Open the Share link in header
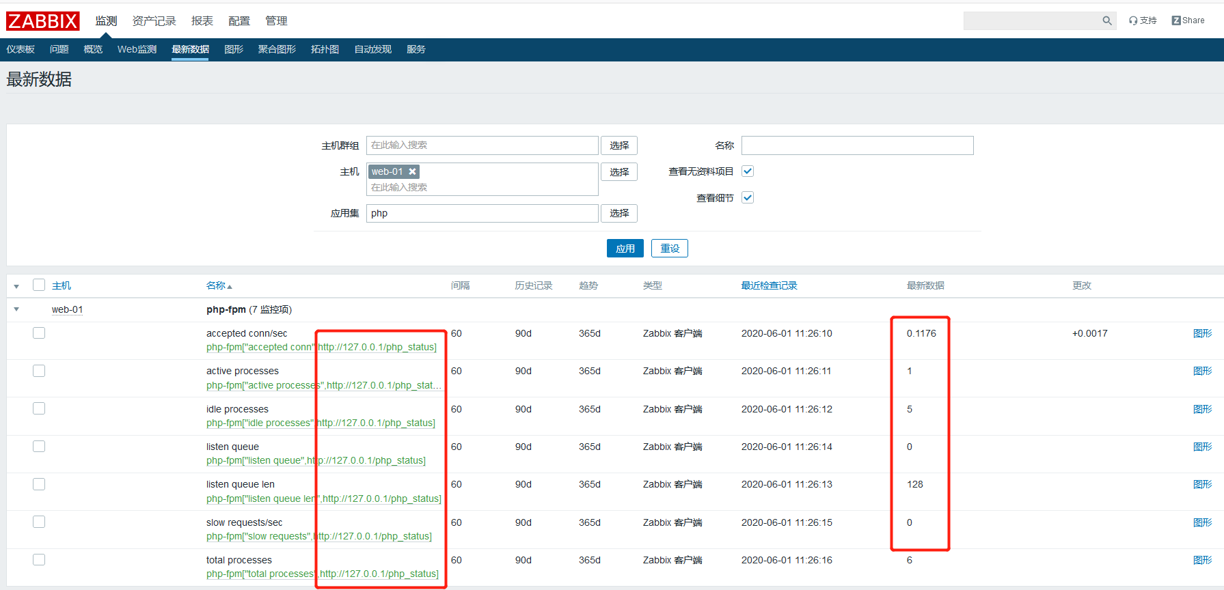Screen dimensions: 1224x590 pos(1188,20)
